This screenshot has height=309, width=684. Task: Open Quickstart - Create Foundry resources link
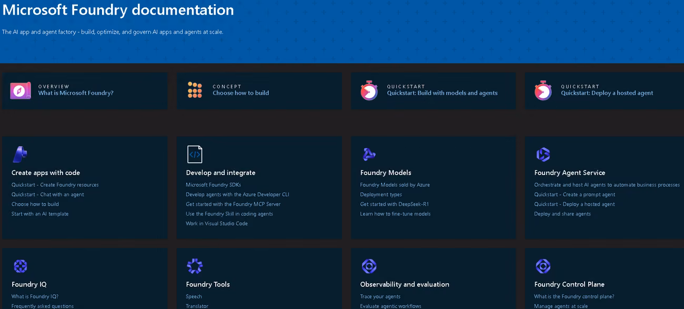[x=55, y=185]
